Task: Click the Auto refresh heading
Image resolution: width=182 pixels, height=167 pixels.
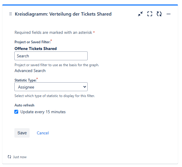Action: 24,105
